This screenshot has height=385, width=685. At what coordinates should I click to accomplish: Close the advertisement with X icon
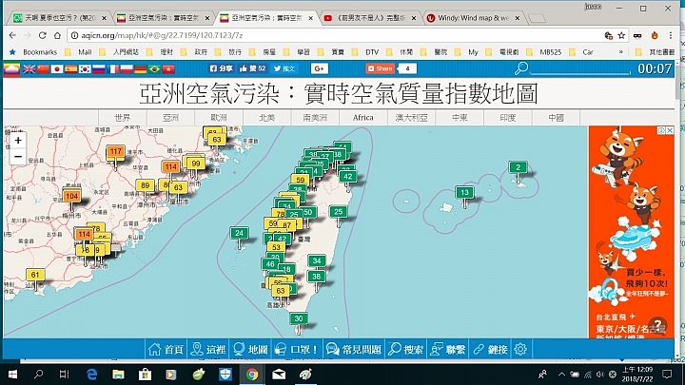point(670,130)
